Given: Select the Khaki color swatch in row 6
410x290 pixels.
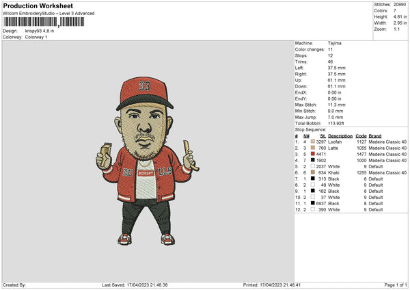Looking at the screenshot, I should [x=313, y=172].
